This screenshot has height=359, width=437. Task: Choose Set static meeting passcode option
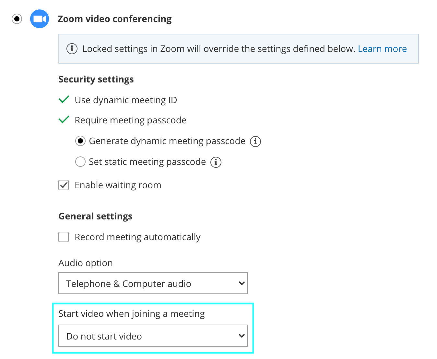pyautogui.click(x=80, y=162)
